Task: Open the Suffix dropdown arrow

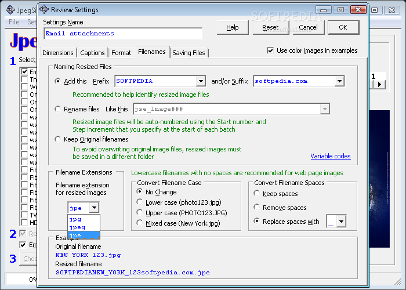Action: (339, 81)
